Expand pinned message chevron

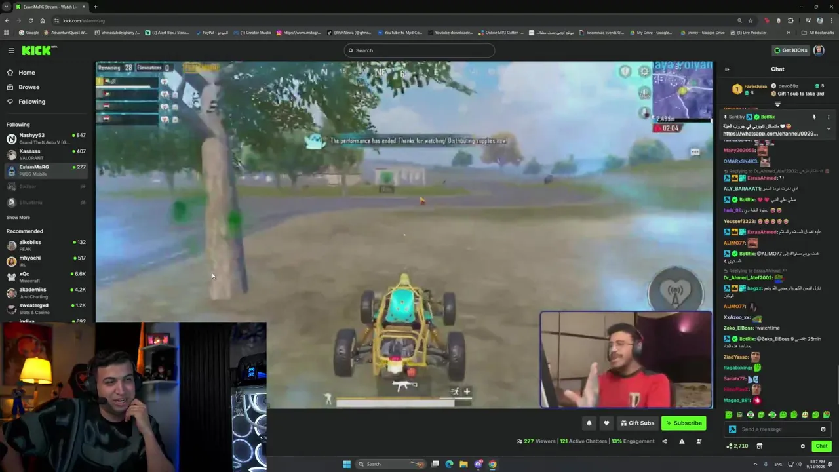(829, 129)
